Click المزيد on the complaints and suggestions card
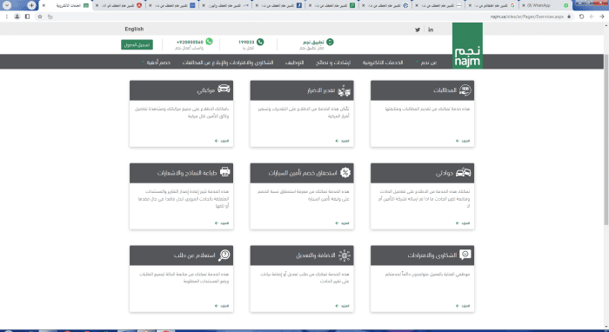This screenshot has height=332, width=609. point(463,306)
